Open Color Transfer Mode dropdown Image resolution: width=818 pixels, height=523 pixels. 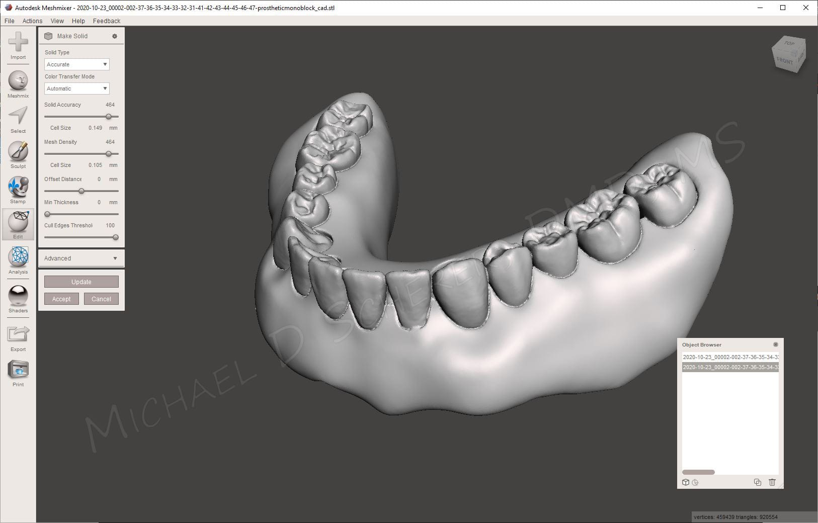pos(77,89)
